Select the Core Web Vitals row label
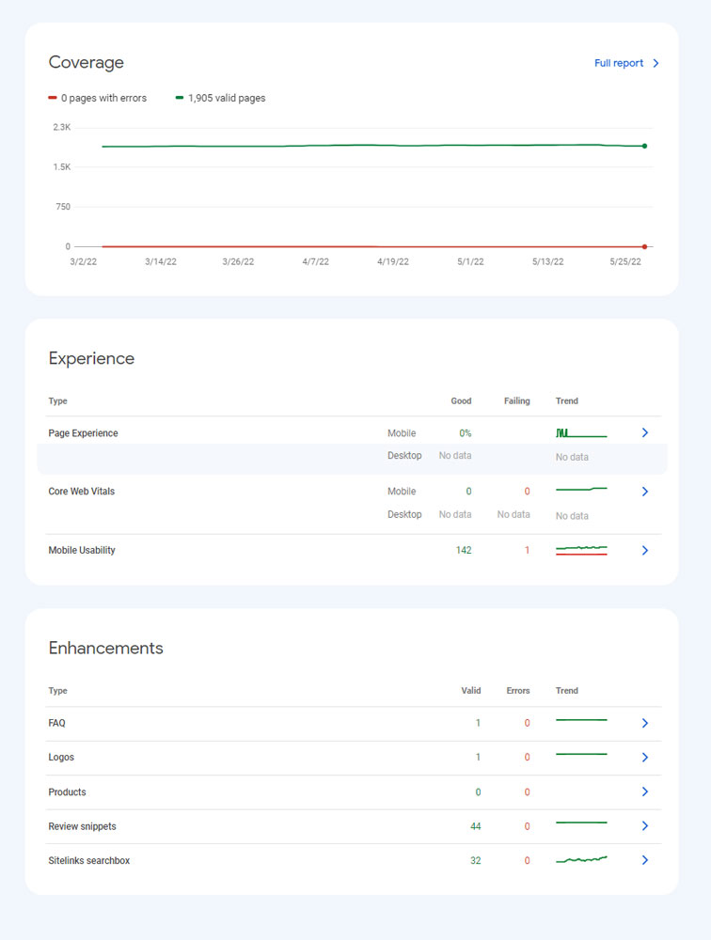 (81, 491)
